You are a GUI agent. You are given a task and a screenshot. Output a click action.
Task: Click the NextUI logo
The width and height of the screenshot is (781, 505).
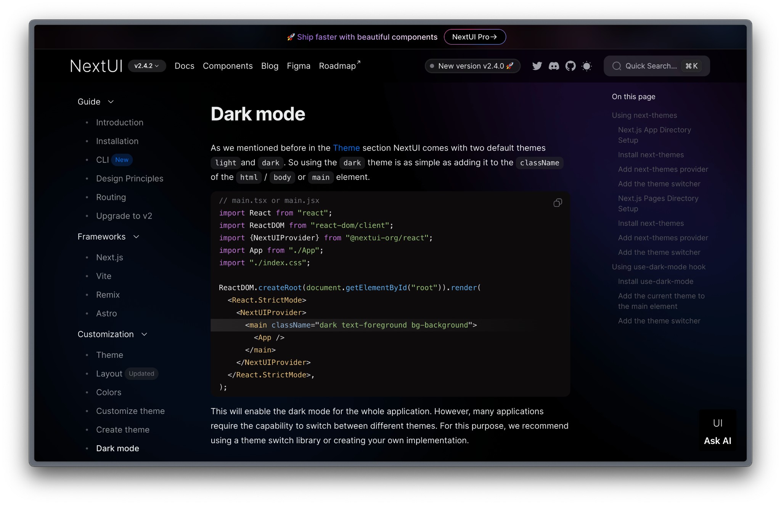coord(95,66)
